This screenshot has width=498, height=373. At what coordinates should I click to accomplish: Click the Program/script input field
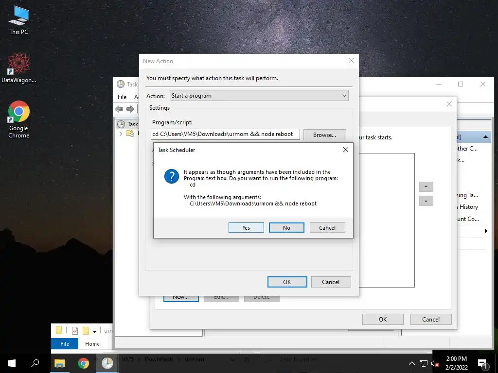point(225,134)
